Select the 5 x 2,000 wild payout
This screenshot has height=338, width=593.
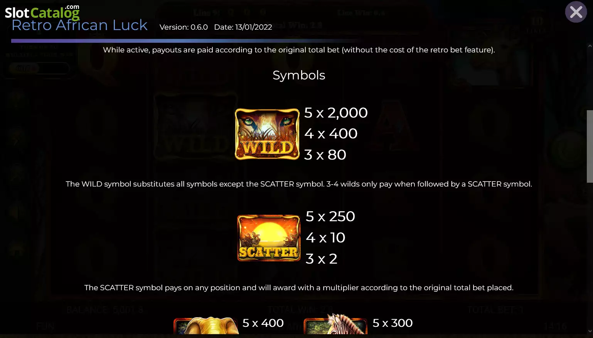pyautogui.click(x=336, y=113)
